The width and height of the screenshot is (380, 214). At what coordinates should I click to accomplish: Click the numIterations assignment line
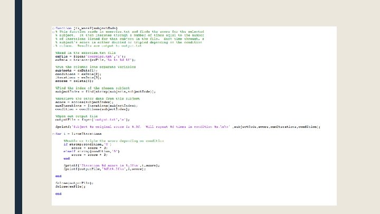pyautogui.click(x=97, y=106)
